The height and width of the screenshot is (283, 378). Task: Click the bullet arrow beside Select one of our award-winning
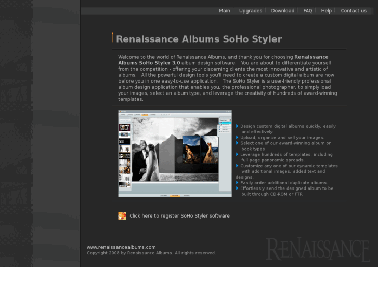pyautogui.click(x=237, y=143)
